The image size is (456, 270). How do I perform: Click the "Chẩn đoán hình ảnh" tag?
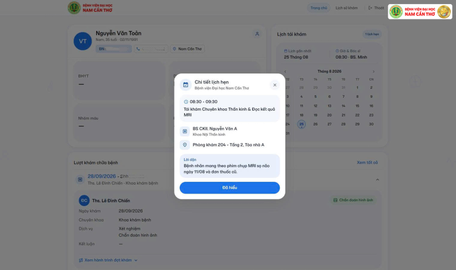click(x=353, y=200)
